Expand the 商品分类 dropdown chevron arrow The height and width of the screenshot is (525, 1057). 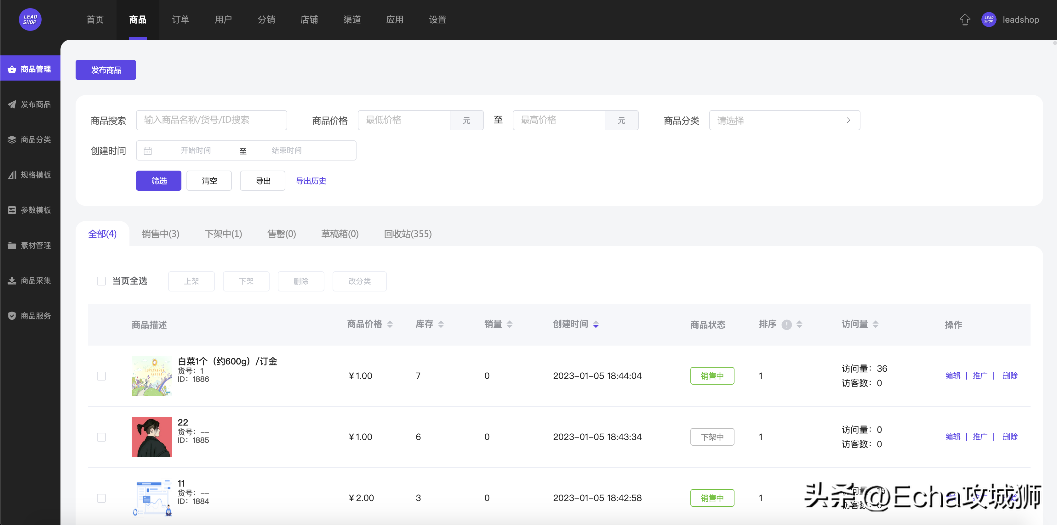[x=848, y=120]
